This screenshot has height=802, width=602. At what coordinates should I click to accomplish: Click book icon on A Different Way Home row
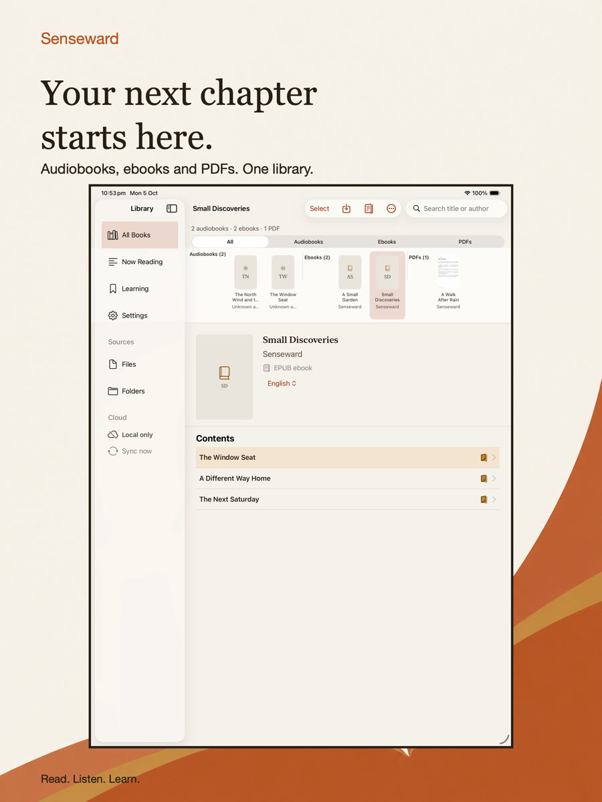484,479
